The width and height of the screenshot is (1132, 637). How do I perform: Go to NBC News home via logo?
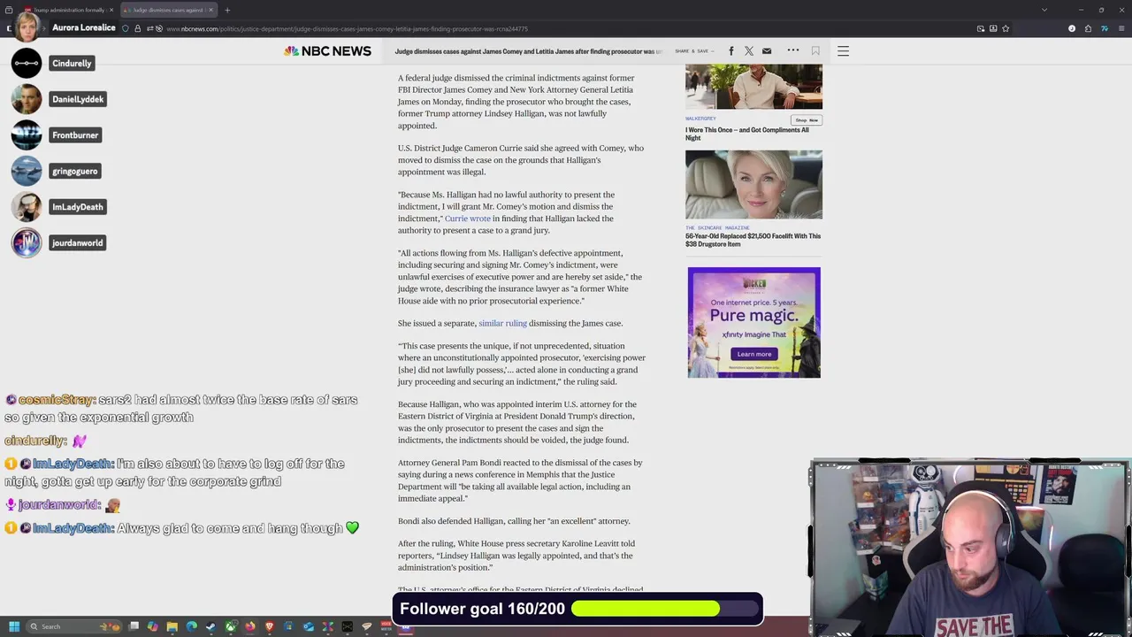coord(327,51)
